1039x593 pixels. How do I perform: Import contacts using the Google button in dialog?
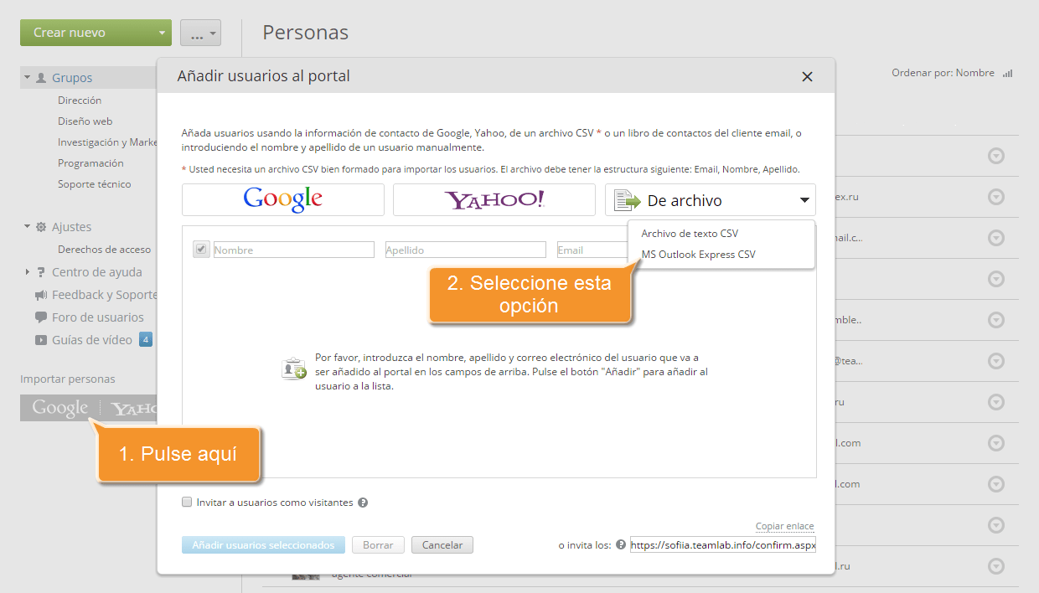click(x=283, y=200)
